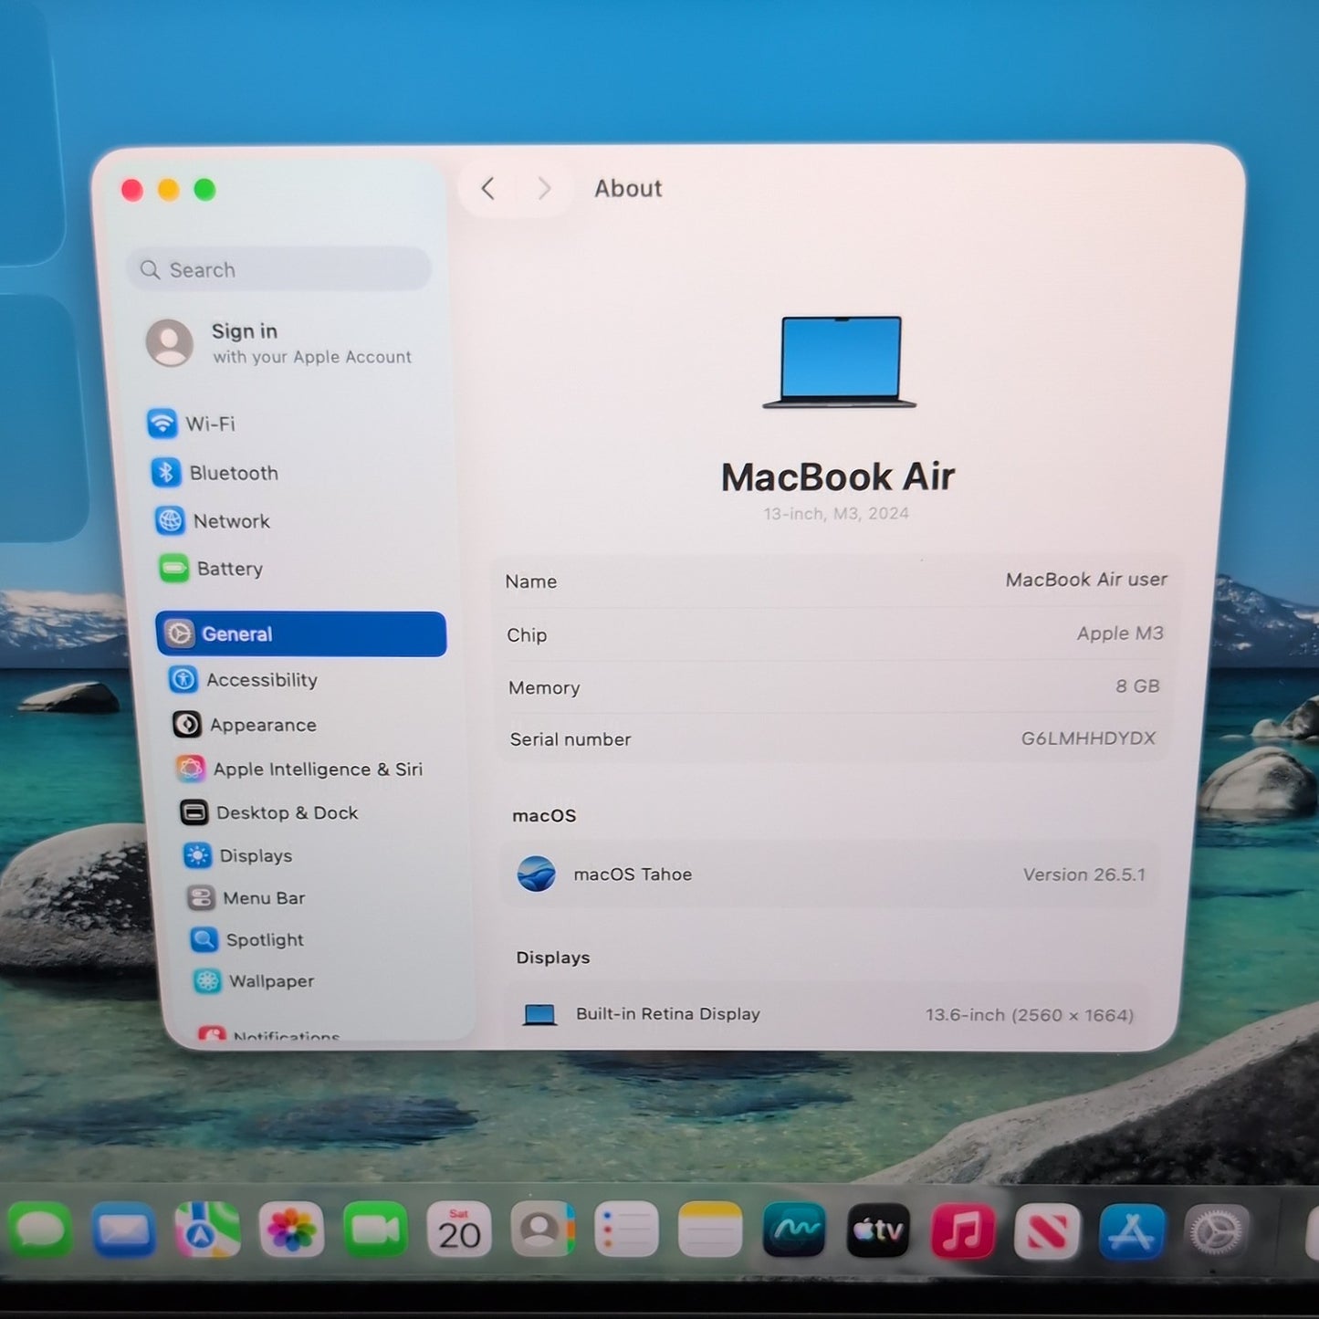
Task: Click the macOS Tahoe row
Action: point(831,874)
